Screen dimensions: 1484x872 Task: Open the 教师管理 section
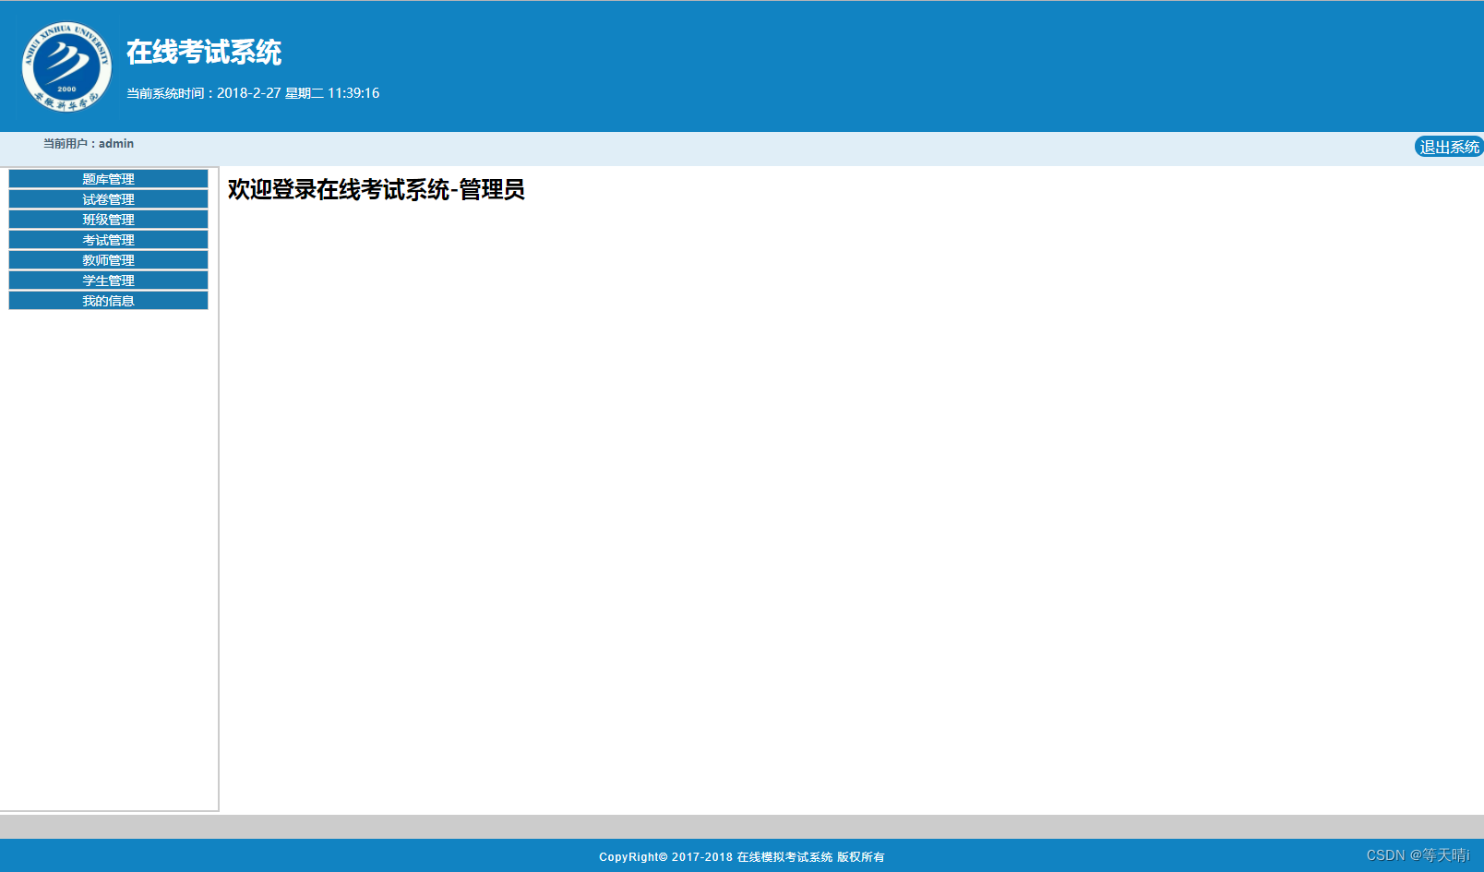(107, 259)
